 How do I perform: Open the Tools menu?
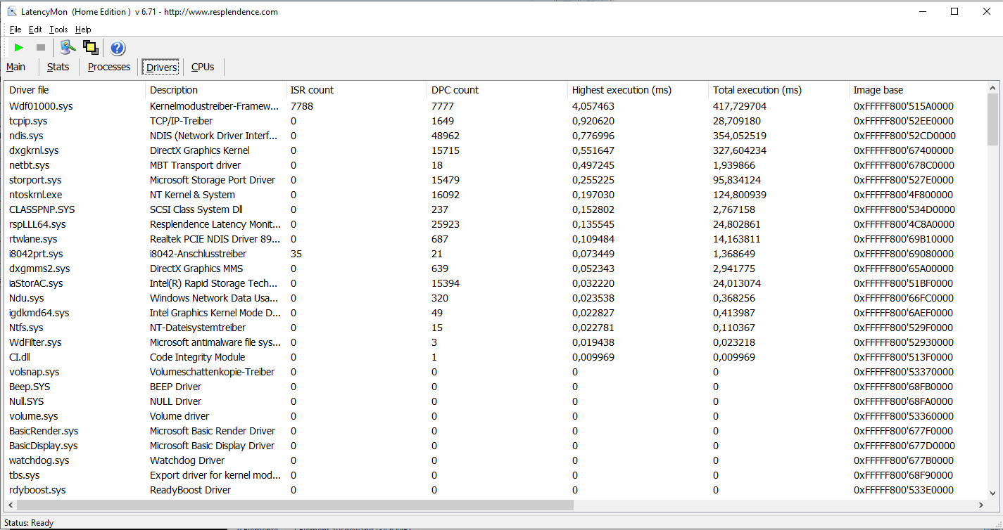[58, 30]
